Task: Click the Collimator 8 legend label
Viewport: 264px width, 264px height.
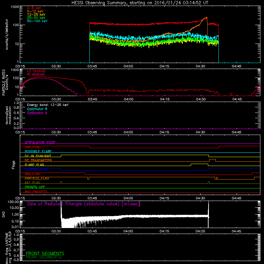Action: tap(37, 109)
